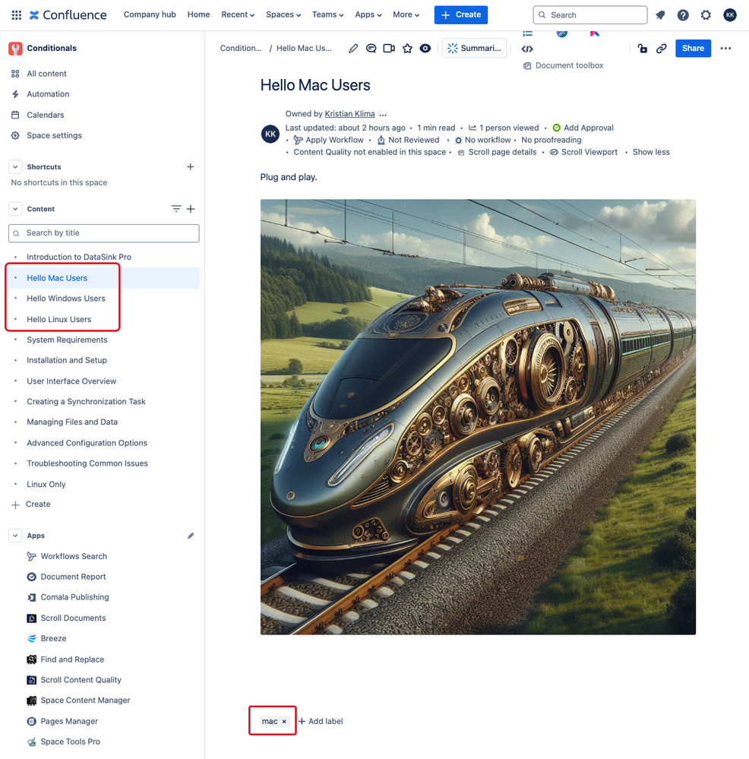Open the app switcher grid icon
This screenshot has width=749, height=759.
[x=17, y=15]
